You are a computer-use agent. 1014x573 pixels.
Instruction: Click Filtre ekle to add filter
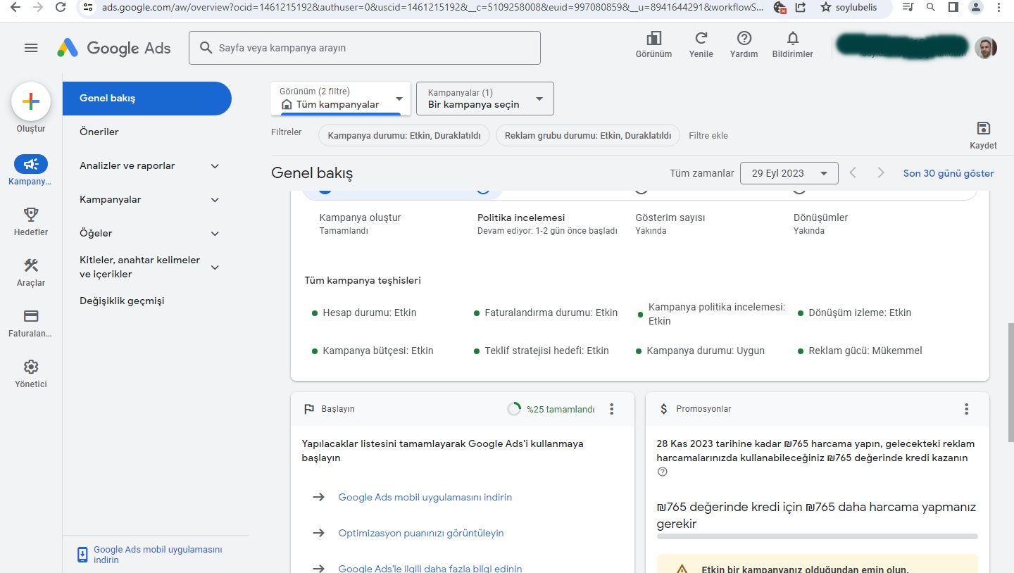708,136
